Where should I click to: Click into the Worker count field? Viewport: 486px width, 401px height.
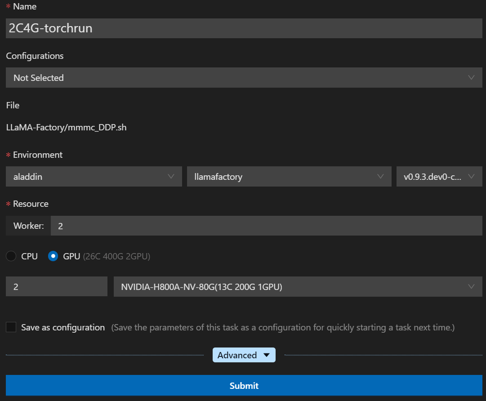(265, 226)
